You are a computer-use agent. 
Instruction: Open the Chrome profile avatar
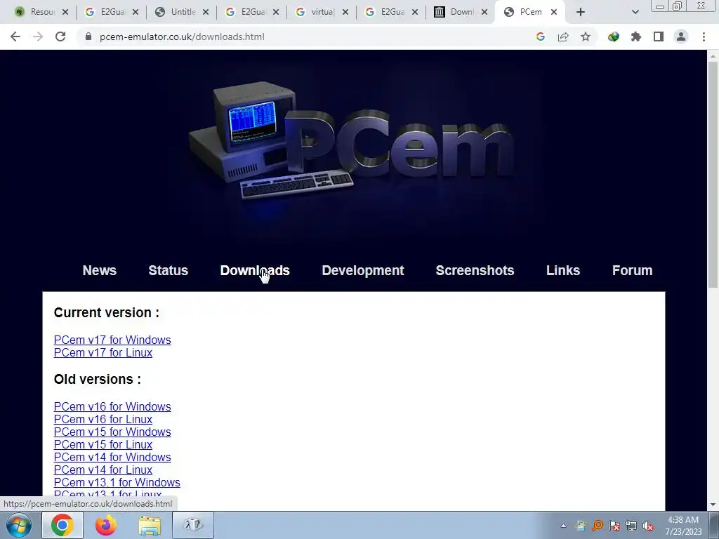pos(681,36)
